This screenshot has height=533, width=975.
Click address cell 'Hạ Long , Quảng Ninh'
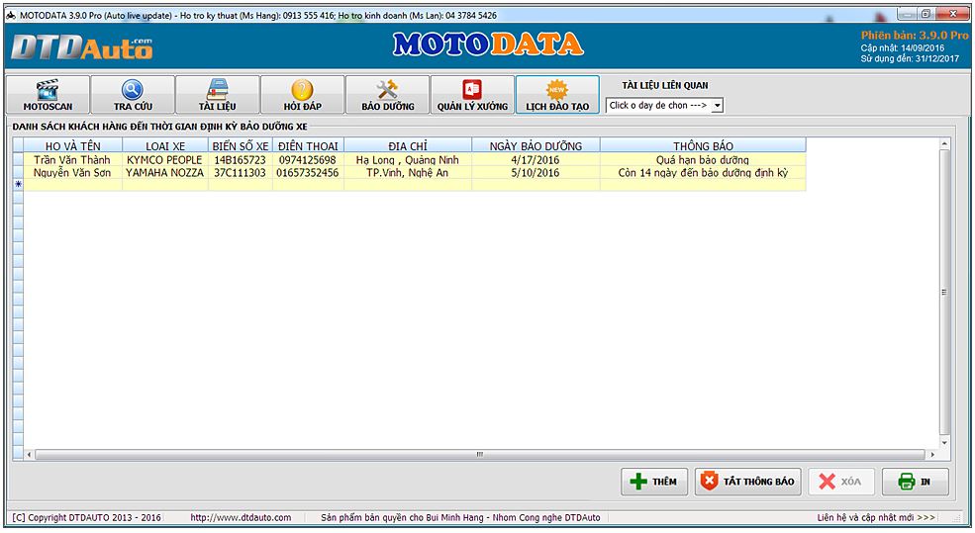click(407, 159)
